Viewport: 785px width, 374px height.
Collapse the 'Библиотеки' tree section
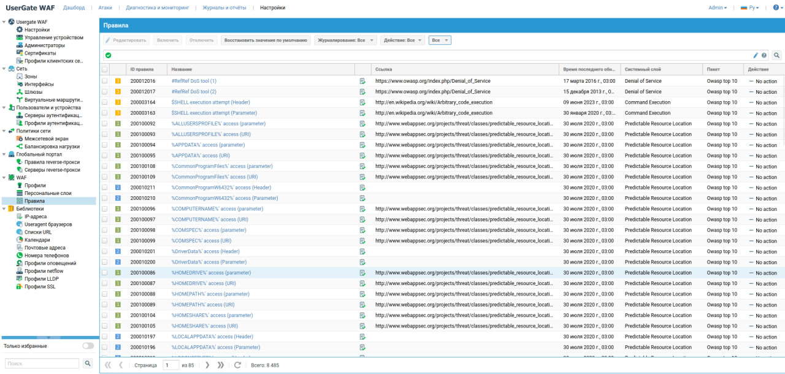click(4, 208)
